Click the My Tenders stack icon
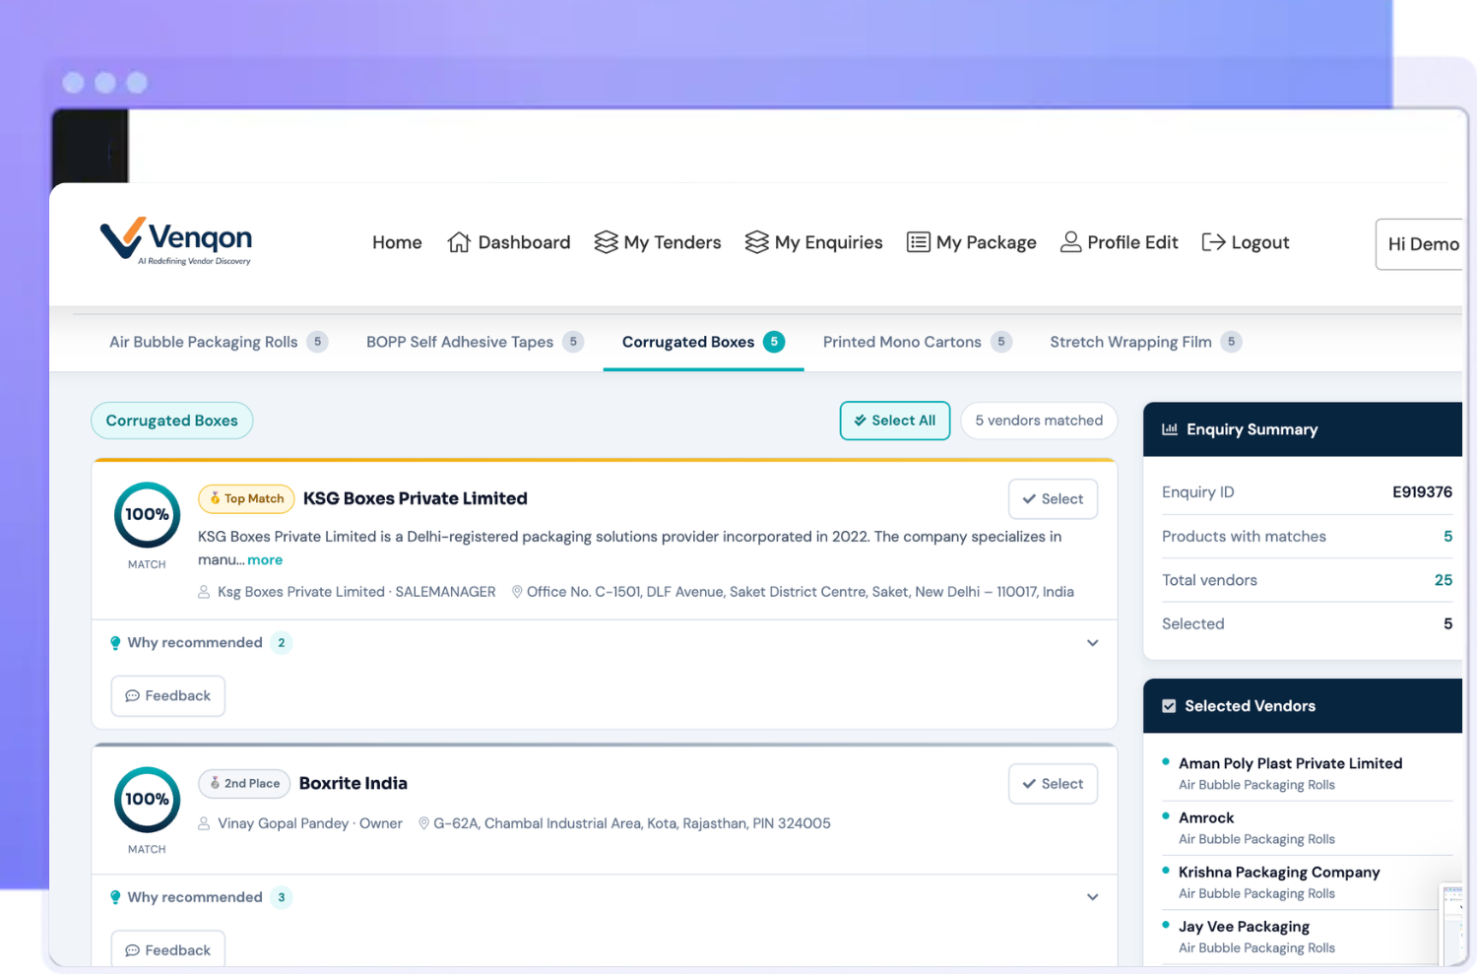The width and height of the screenshot is (1477, 975). tap(606, 242)
